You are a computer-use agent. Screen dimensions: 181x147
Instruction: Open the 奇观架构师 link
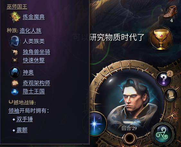click(36, 83)
